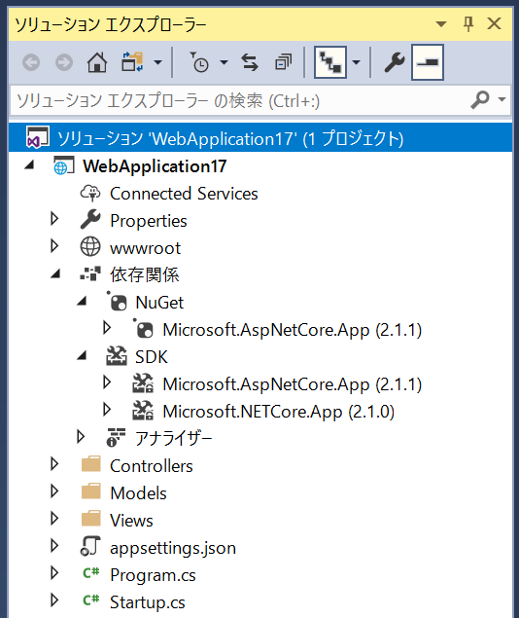Collapse the NuGet node
The width and height of the screenshot is (519, 618).
pos(82,301)
